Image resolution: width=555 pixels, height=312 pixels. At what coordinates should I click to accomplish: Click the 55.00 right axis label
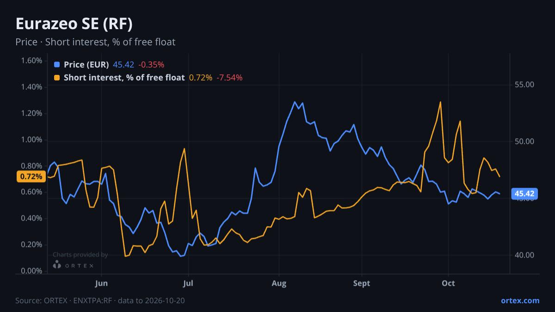[524, 85]
